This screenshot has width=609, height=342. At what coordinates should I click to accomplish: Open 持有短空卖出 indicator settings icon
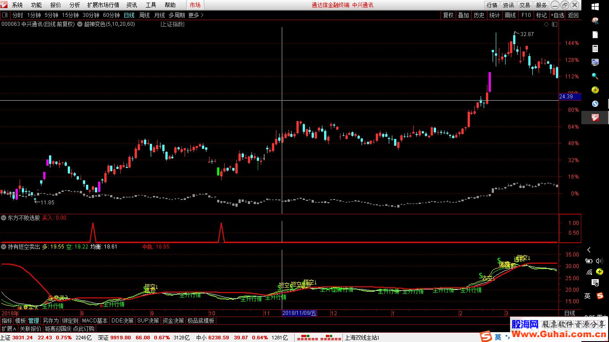tap(4, 246)
